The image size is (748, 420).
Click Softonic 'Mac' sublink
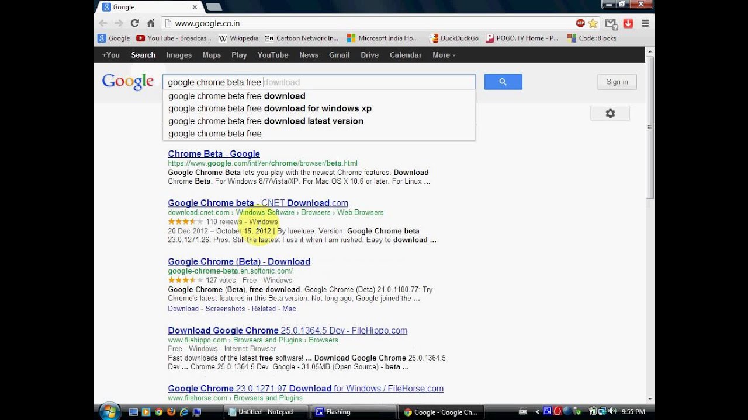(x=289, y=309)
